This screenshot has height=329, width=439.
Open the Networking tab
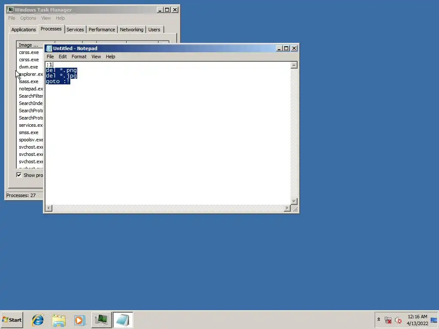click(132, 30)
